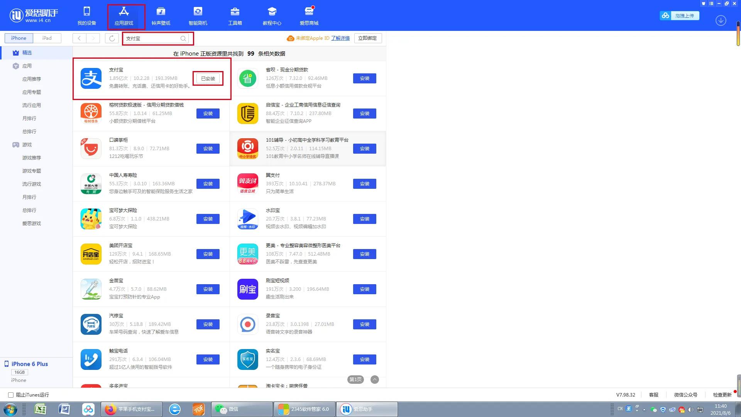Open 应用推荐 in sidebar
Screen dimensions: 741x417
(x=32, y=79)
